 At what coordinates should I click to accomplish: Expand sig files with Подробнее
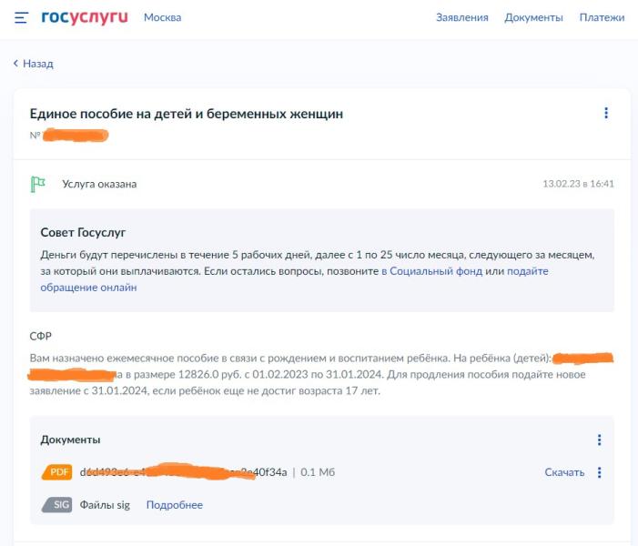coord(175,505)
